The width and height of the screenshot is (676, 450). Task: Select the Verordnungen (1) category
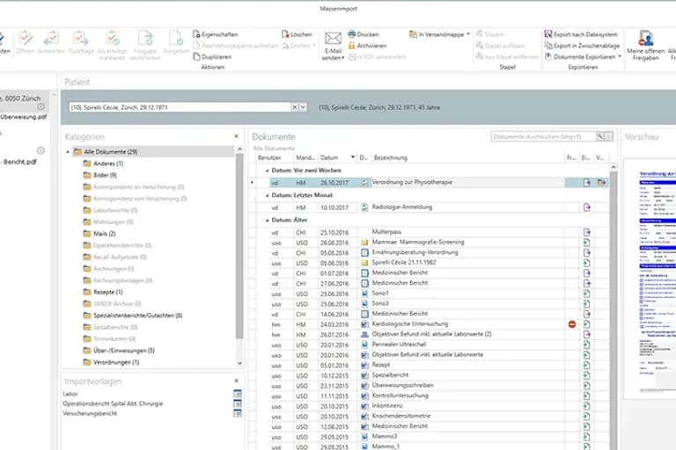coord(115,362)
